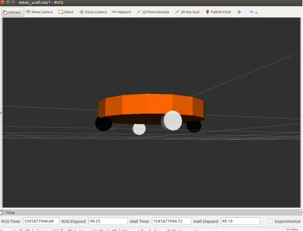Expand the collapsed left side panel handle
Screen dimensions: 303x231
(1, 113)
